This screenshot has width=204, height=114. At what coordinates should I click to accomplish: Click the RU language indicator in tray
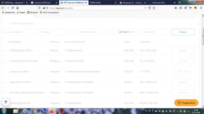click(146, 111)
